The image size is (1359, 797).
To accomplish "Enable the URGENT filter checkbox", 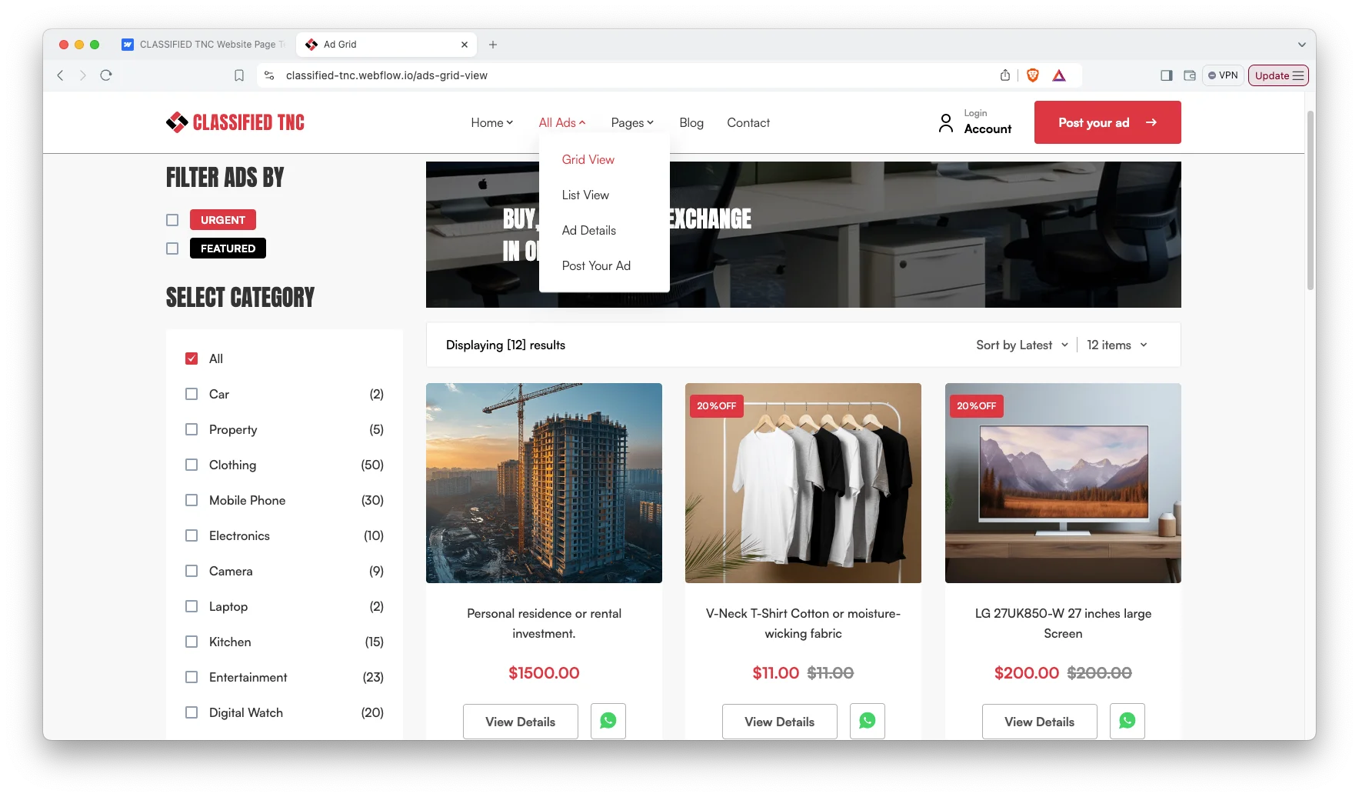I will [172, 220].
